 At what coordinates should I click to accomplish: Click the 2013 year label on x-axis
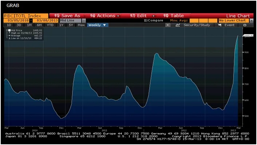click(233, 130)
